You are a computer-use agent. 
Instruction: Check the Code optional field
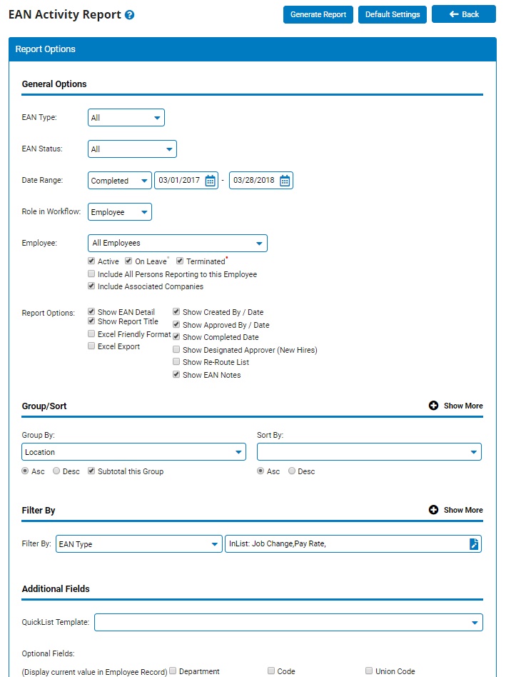click(x=271, y=671)
